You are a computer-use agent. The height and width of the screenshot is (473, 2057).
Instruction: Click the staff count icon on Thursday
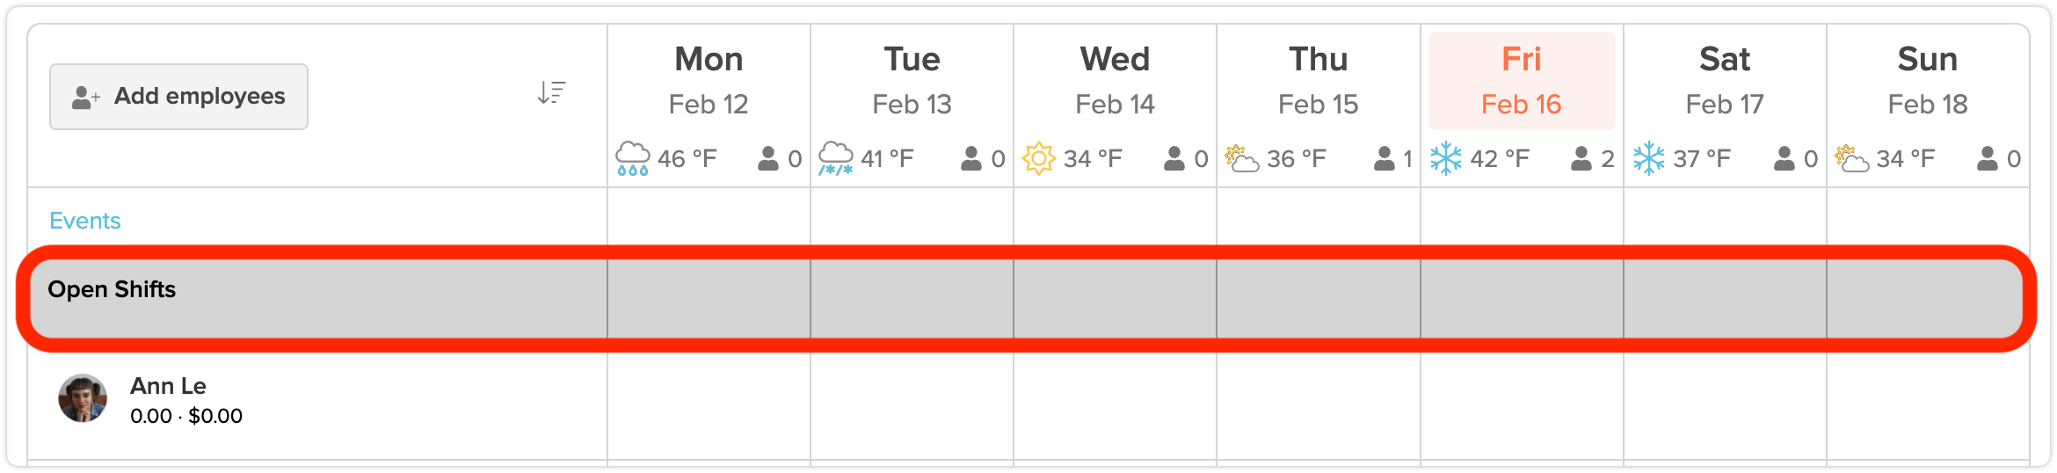click(x=1384, y=159)
